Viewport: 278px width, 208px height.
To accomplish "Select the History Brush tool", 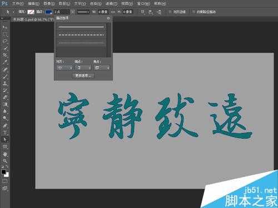I will coord(5,90).
